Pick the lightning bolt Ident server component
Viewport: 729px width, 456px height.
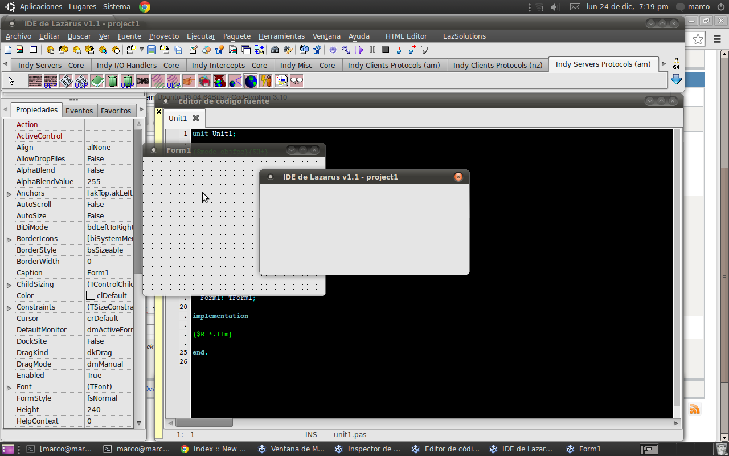pyautogui.click(x=265, y=81)
